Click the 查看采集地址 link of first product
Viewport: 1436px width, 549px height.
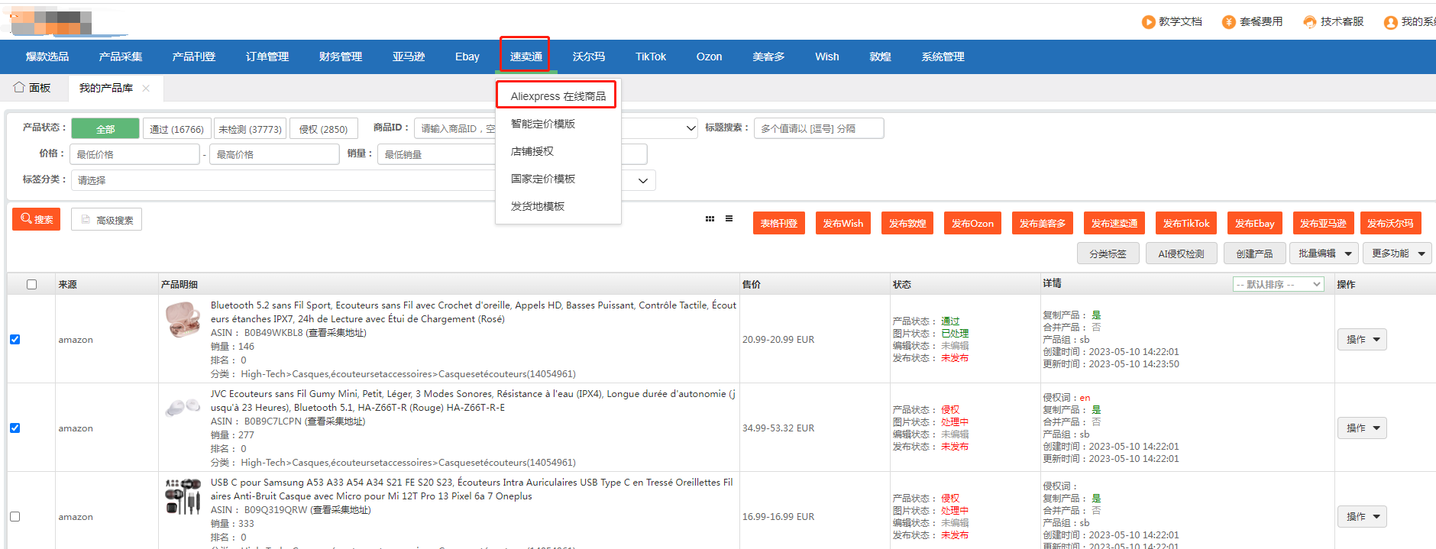(336, 333)
